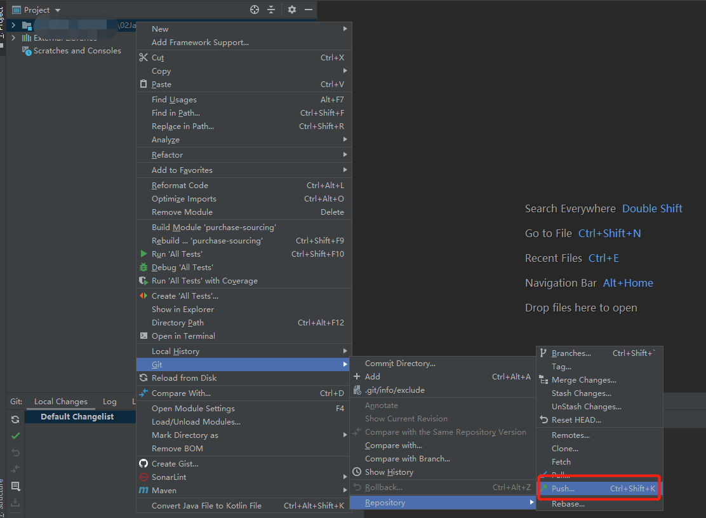Choose Clone... menu entry
706x518 pixels.
(600, 449)
